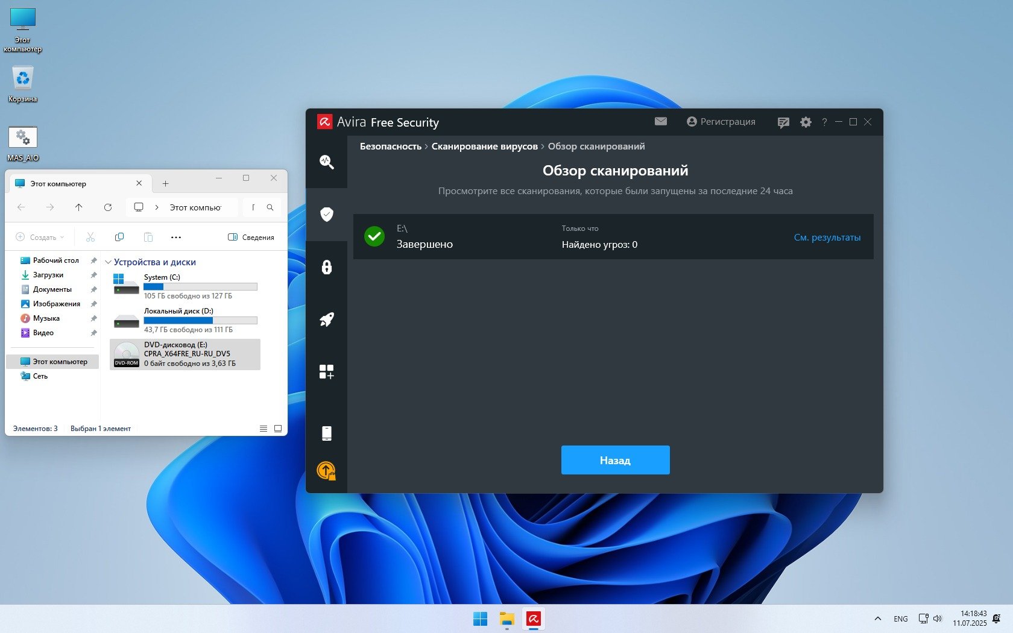The height and width of the screenshot is (633, 1013).
Task: Open the mobile device icon in Avira sidebar
Action: pos(326,433)
